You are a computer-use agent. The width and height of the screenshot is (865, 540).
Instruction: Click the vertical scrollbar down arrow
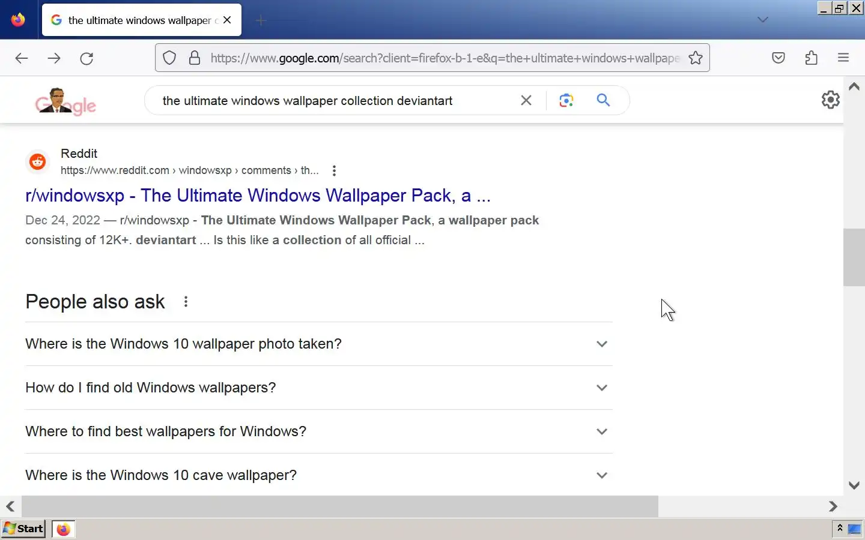click(854, 485)
